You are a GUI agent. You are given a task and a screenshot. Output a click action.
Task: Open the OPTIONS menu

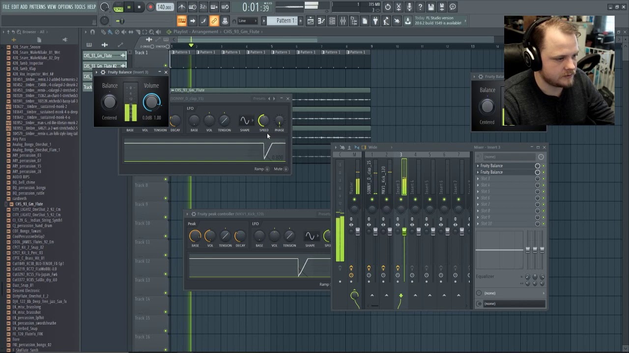(65, 7)
